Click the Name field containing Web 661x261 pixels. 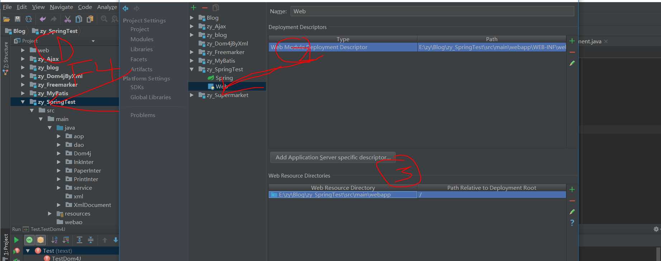(x=432, y=11)
